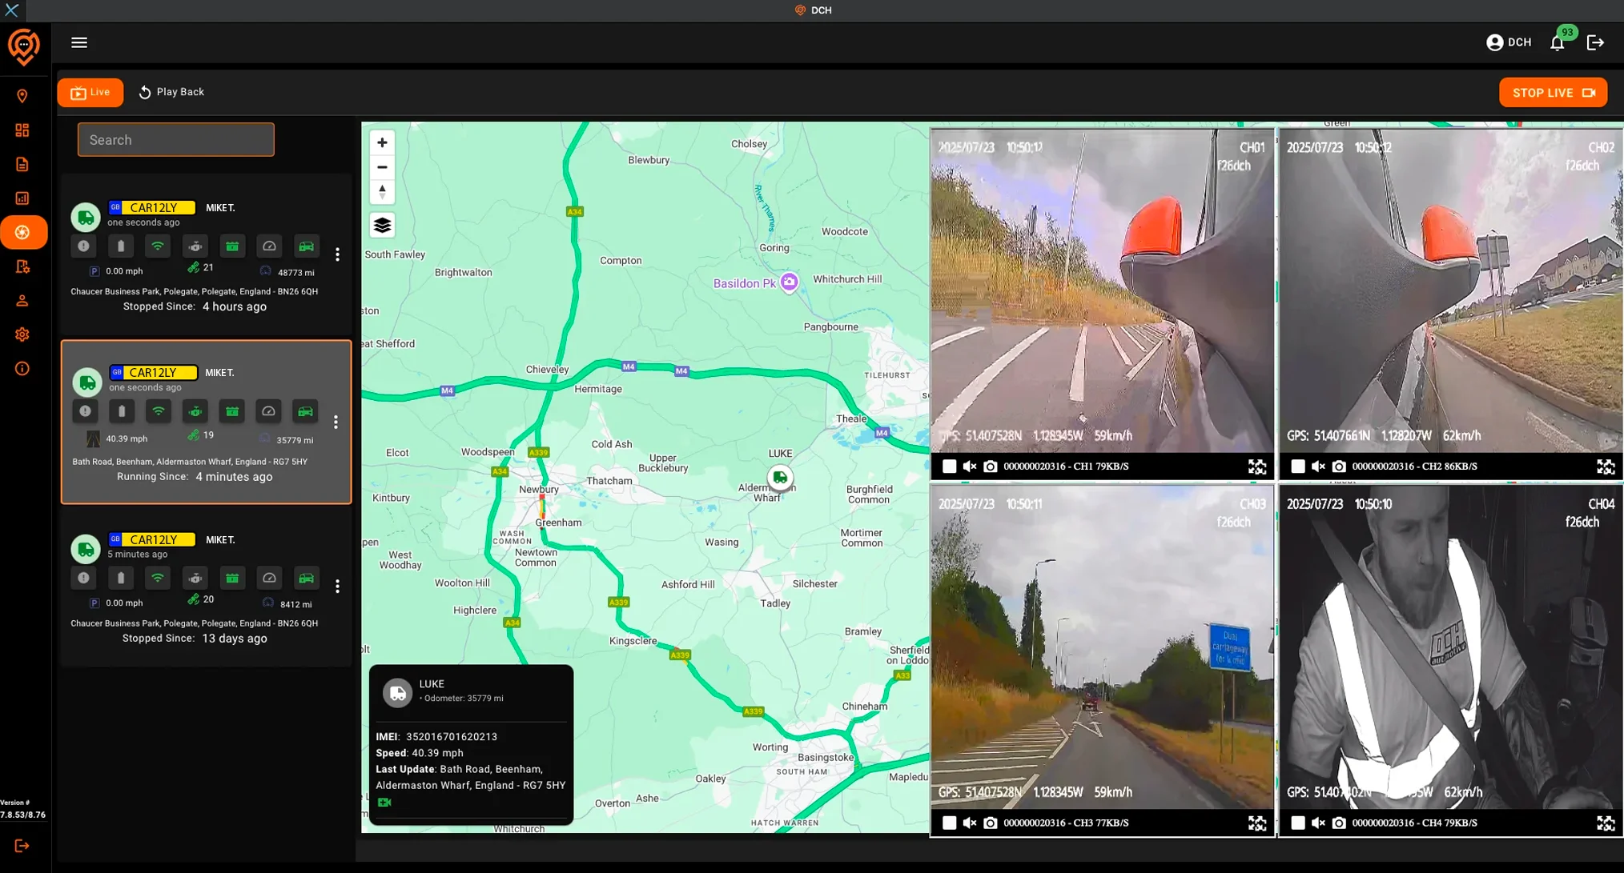Zoom in on the map
The width and height of the screenshot is (1624, 873).
tap(382, 142)
